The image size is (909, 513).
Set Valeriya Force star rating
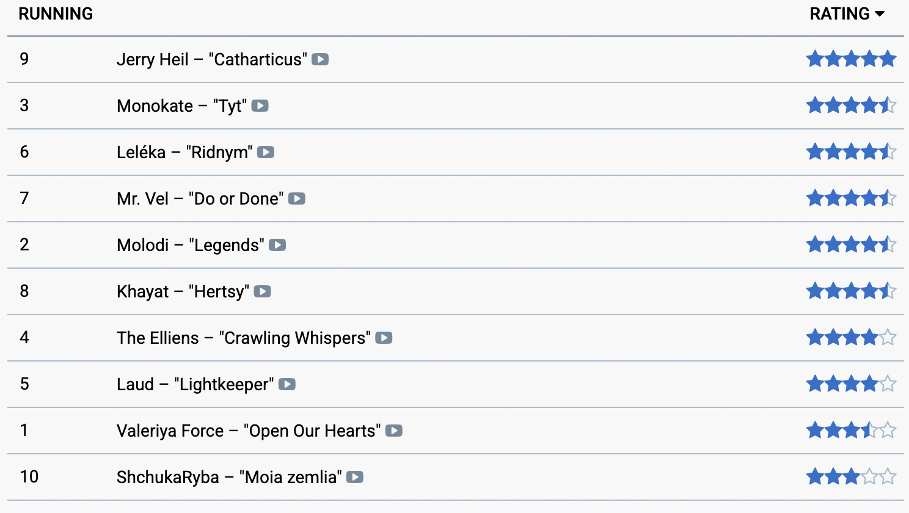(x=851, y=431)
